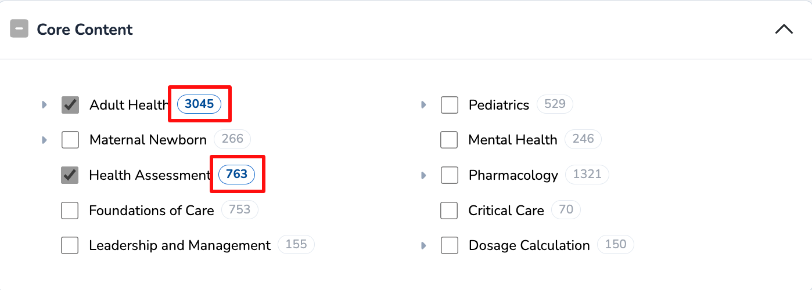Enable the Pharmacology checkbox
Image resolution: width=812 pixels, height=290 pixels.
click(x=450, y=175)
